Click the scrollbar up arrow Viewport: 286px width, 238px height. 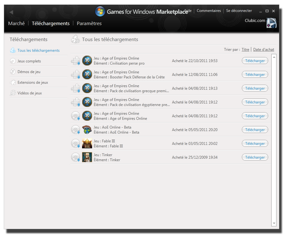[274, 57]
